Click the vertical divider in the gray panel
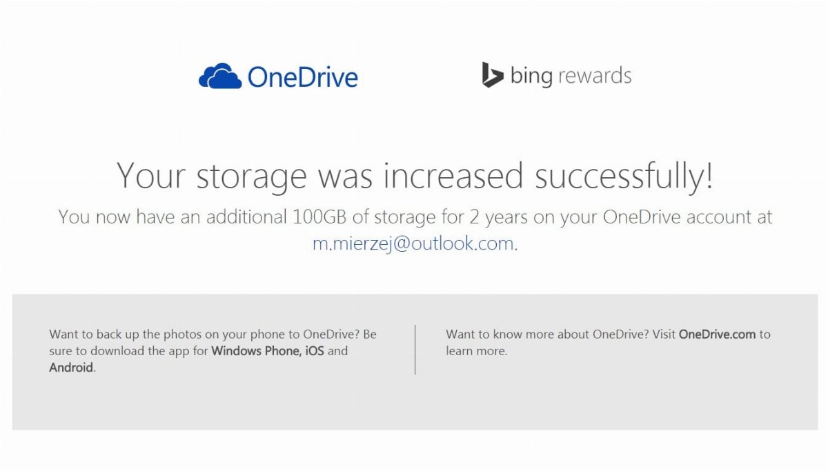 [x=415, y=350]
